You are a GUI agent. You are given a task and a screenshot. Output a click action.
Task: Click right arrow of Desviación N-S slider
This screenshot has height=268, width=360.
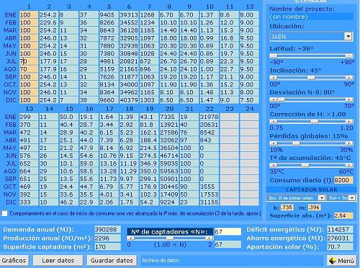[x=349, y=99]
